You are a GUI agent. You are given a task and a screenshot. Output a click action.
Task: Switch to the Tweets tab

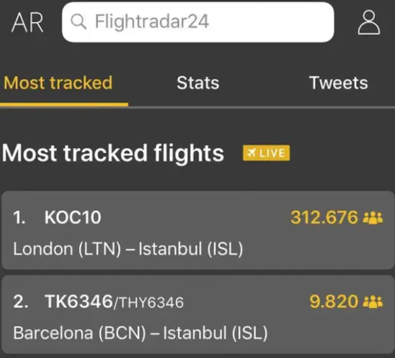click(338, 83)
